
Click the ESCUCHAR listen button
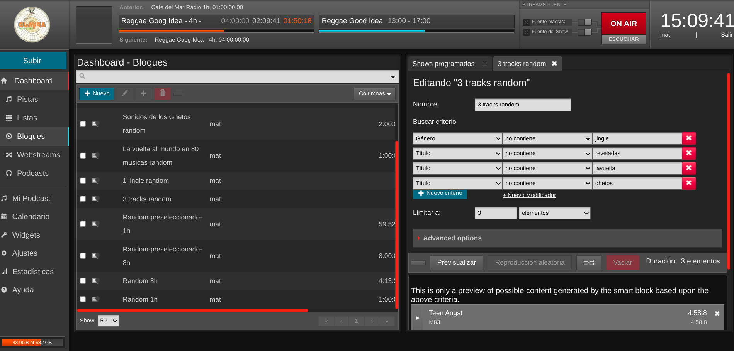pos(624,39)
